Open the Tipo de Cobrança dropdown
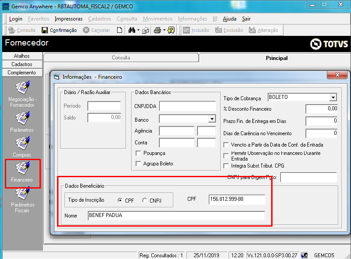The image size is (351, 259). coord(333,98)
